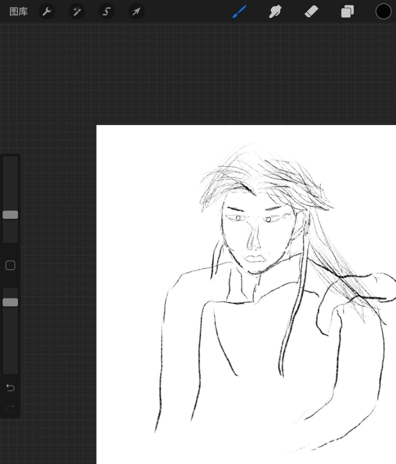The image size is (396, 464).
Task: Open the 图库 gallery
Action: click(x=19, y=12)
